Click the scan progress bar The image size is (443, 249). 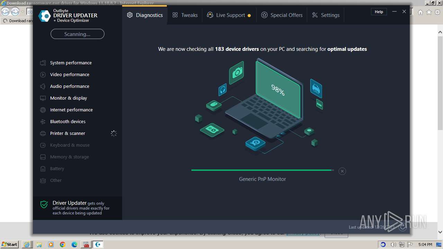coord(263,170)
